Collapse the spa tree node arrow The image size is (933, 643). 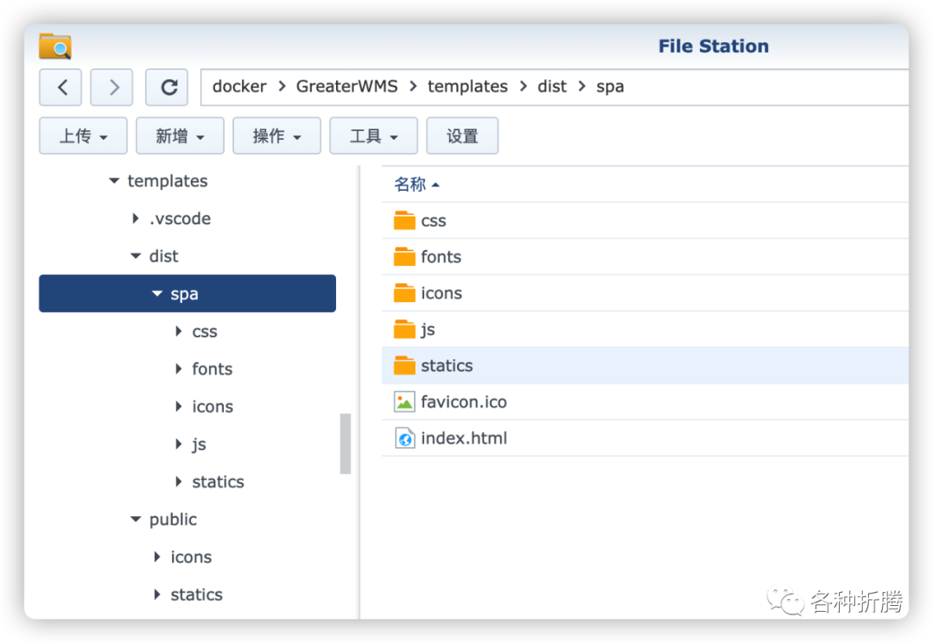point(156,294)
